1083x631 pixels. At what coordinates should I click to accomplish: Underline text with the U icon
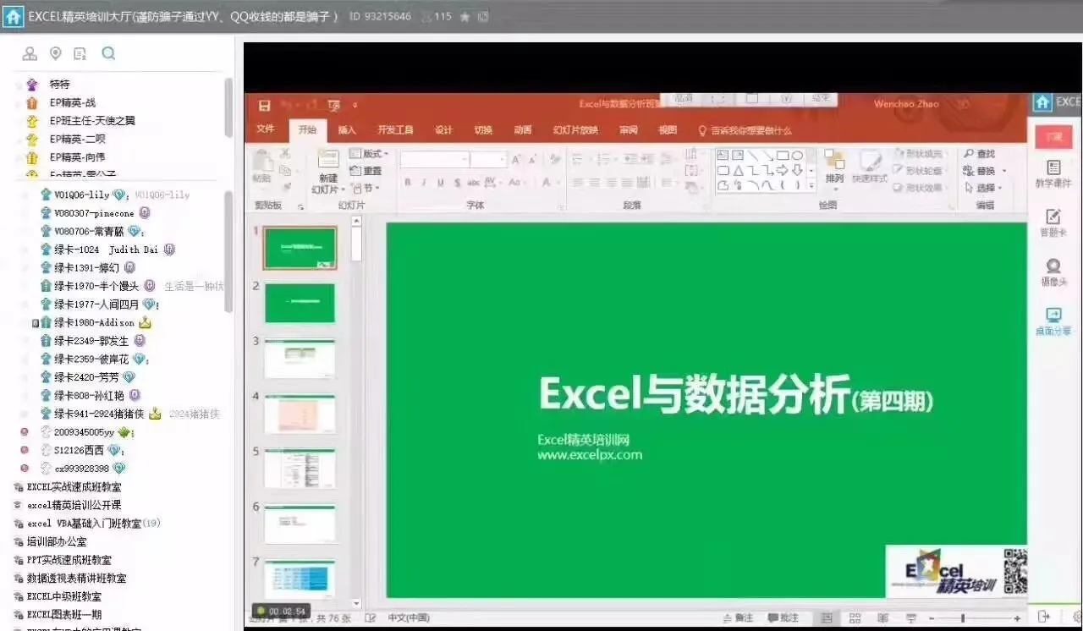(441, 183)
